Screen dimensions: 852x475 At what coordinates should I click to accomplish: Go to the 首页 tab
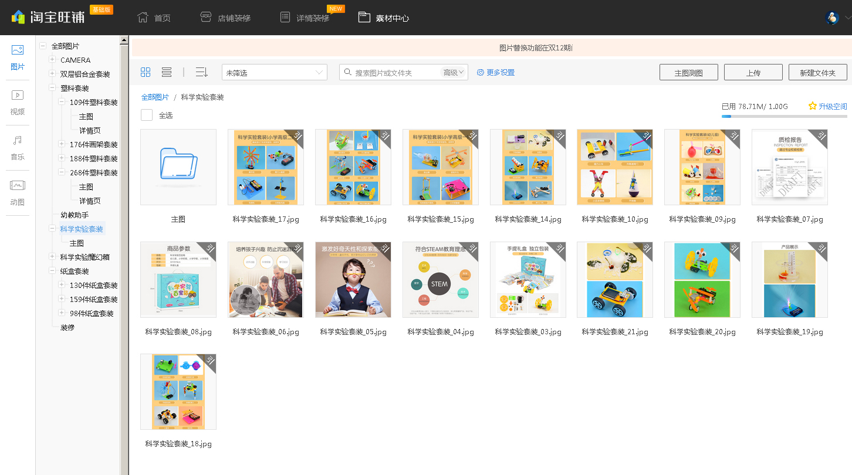pyautogui.click(x=154, y=18)
